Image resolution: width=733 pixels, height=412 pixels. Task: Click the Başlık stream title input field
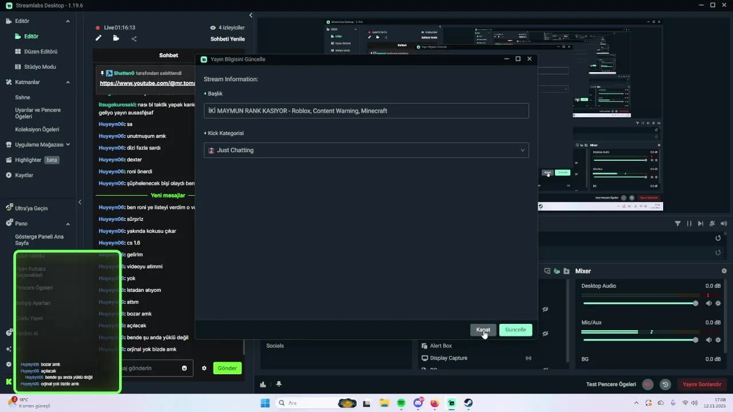pos(366,110)
